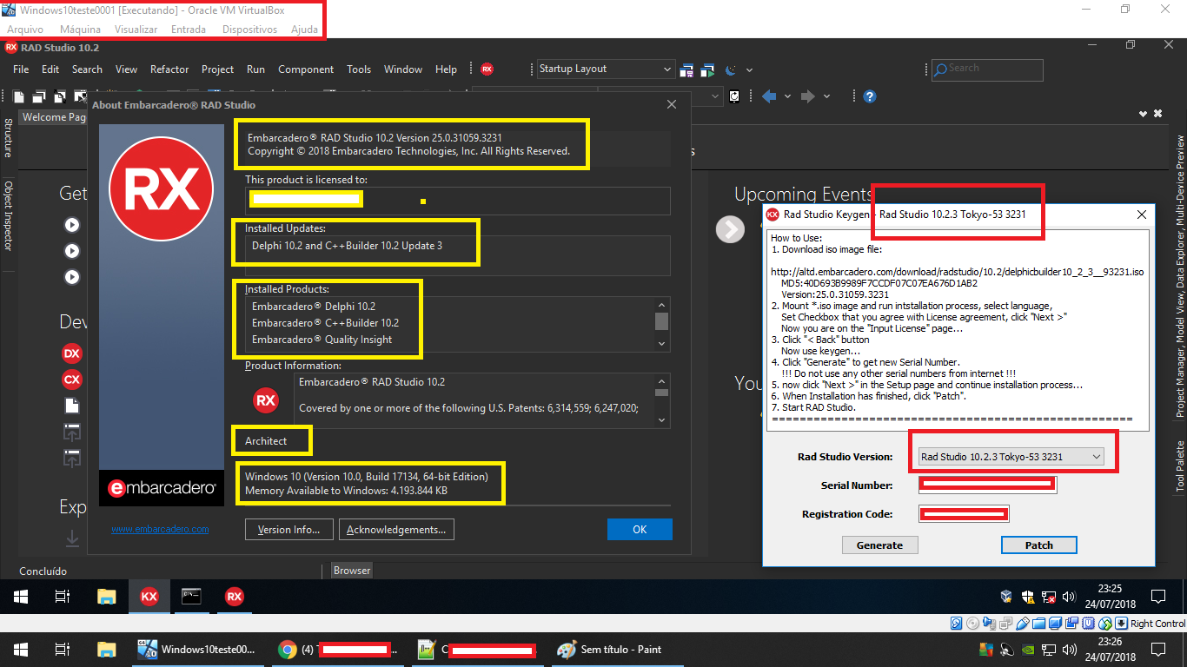This screenshot has width=1187, height=667.
Task: Open the Tool Palette side tab
Action: click(x=1180, y=467)
